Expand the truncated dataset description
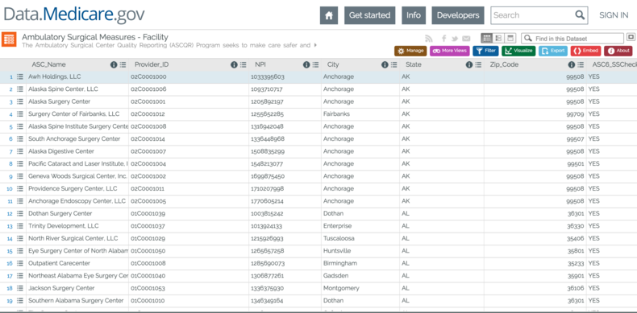Viewport: 637px width, 313px height. 315,45
